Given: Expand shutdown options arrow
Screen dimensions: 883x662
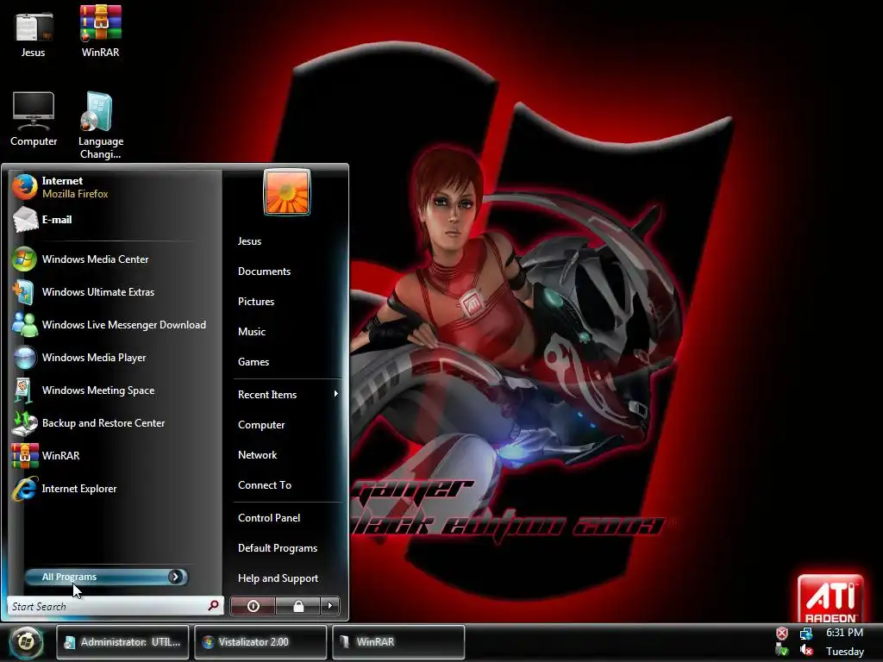Looking at the screenshot, I should pyautogui.click(x=330, y=606).
